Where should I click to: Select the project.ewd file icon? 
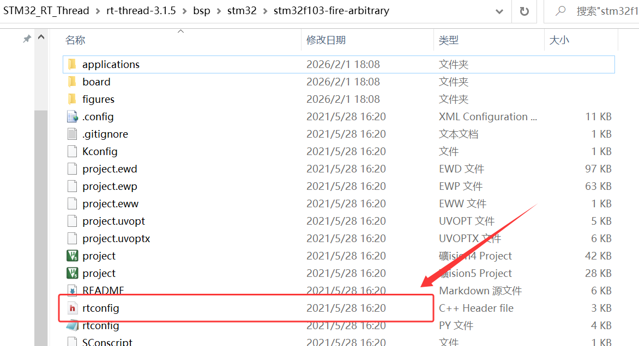click(x=72, y=169)
